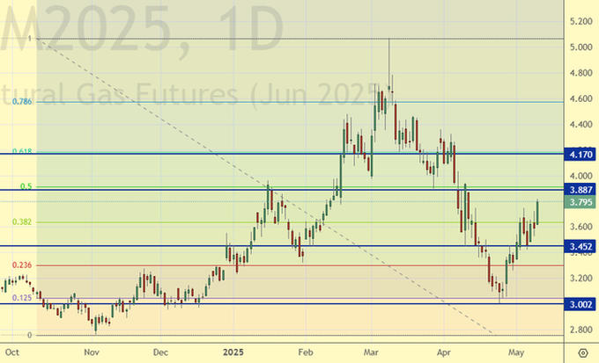Select the 3.452 price level label
The width and height of the screenshot is (599, 363).
coord(581,248)
